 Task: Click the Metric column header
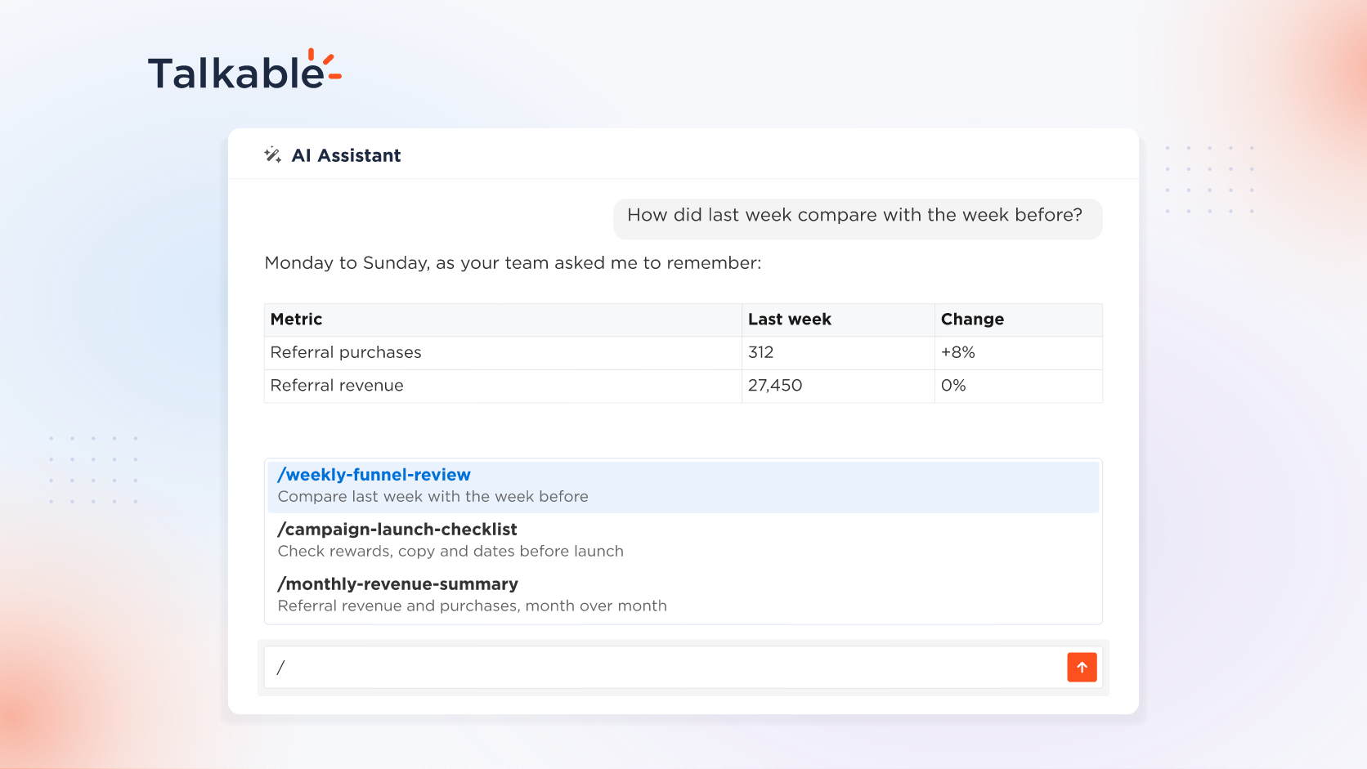point(503,320)
